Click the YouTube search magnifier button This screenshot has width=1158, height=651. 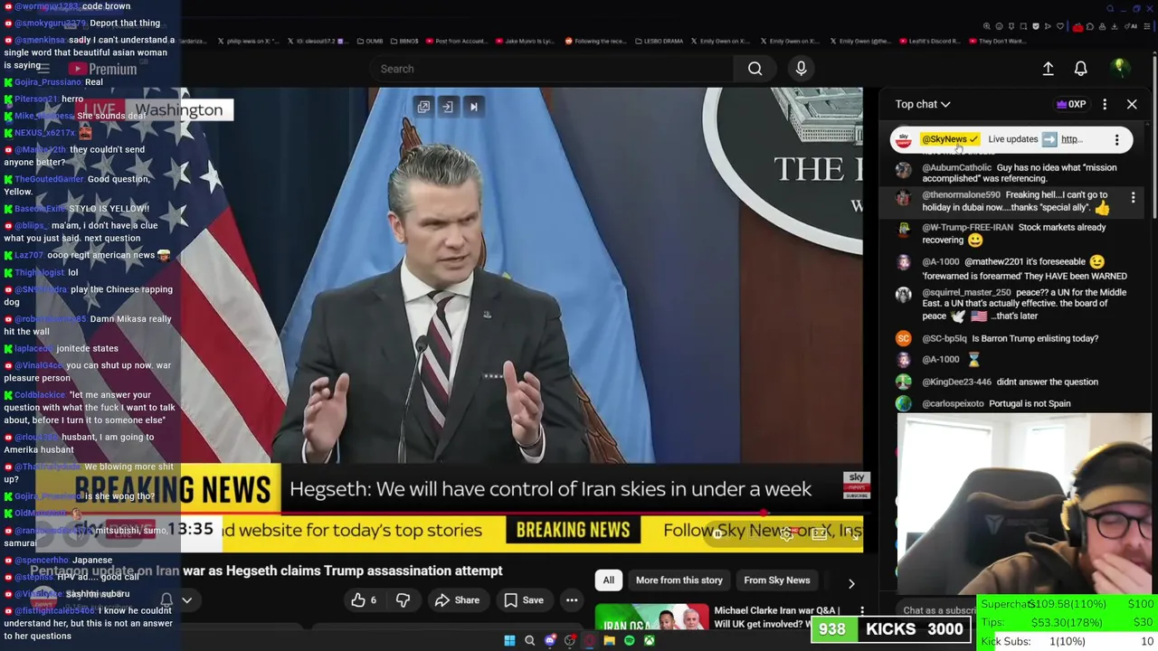point(755,69)
